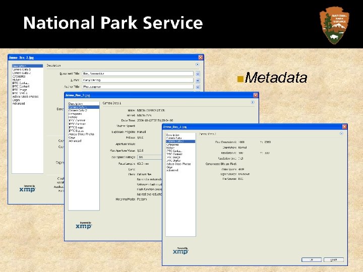This screenshot has height=272, width=363.
Task: Click the Light Source value 'Unknown'
Action: [x=244, y=174]
